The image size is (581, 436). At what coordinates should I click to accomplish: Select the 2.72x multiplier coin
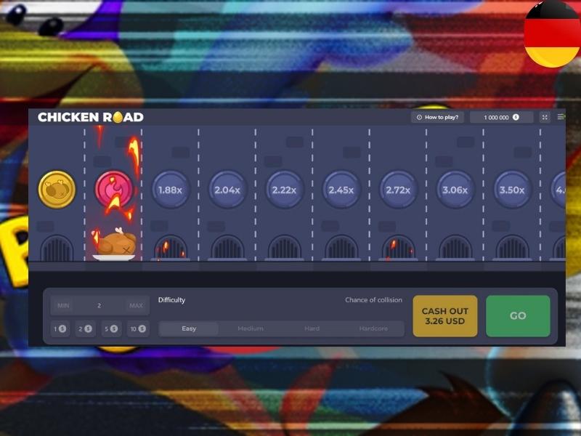tap(398, 190)
